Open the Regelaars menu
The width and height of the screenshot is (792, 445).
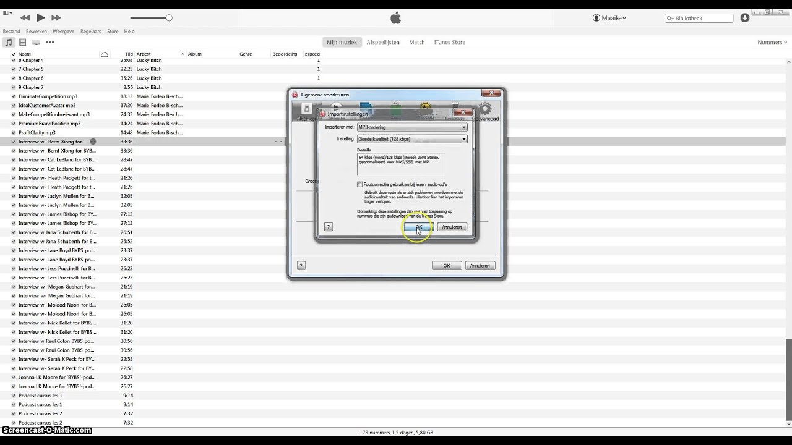tap(91, 32)
